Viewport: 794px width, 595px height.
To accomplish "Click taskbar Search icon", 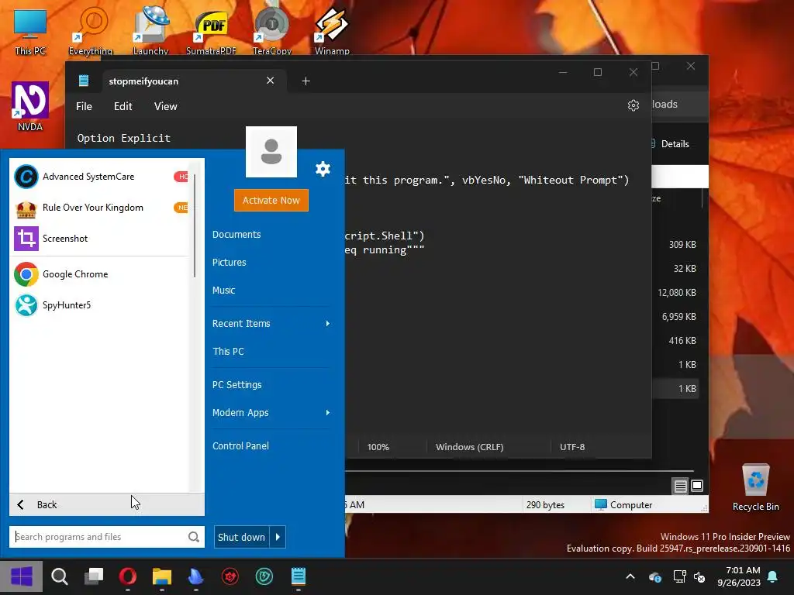I will [60, 576].
